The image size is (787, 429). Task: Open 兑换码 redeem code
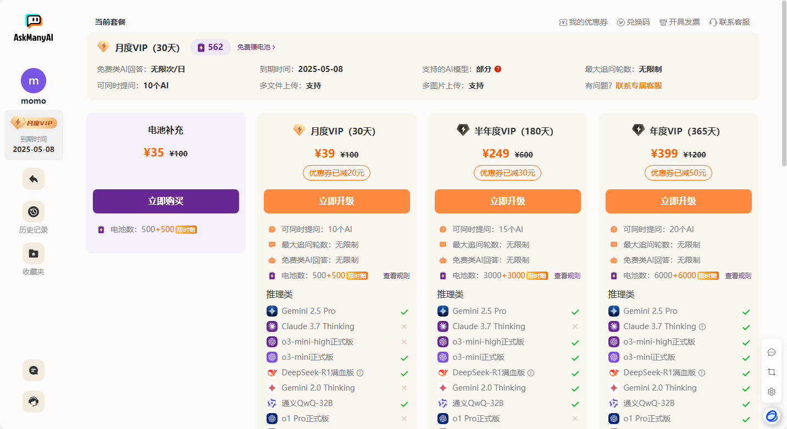coord(633,22)
